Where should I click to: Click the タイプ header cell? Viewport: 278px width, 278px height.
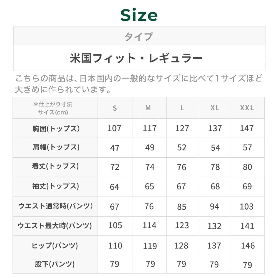139,36
